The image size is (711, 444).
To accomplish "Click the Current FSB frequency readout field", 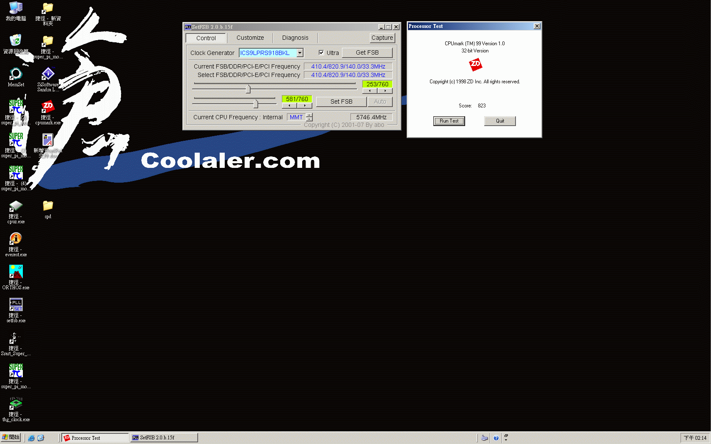I will click(x=348, y=66).
